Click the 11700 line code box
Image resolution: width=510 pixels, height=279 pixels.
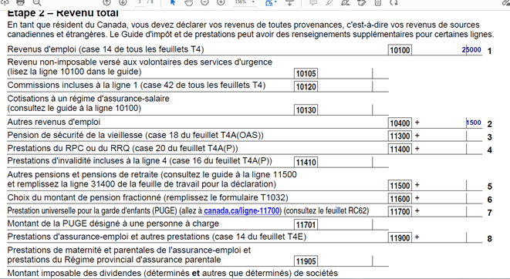(400, 212)
